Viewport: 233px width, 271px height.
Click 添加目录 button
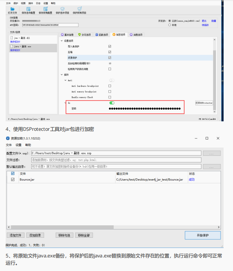(x=35, y=235)
